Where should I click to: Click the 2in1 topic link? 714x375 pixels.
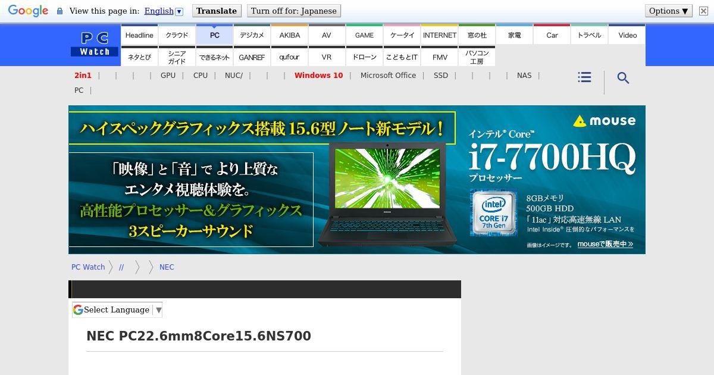[83, 76]
